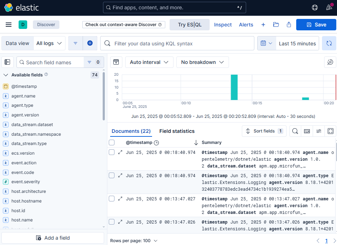Open display options sliders icon
This screenshot has height=245, width=337.
tap(319, 131)
